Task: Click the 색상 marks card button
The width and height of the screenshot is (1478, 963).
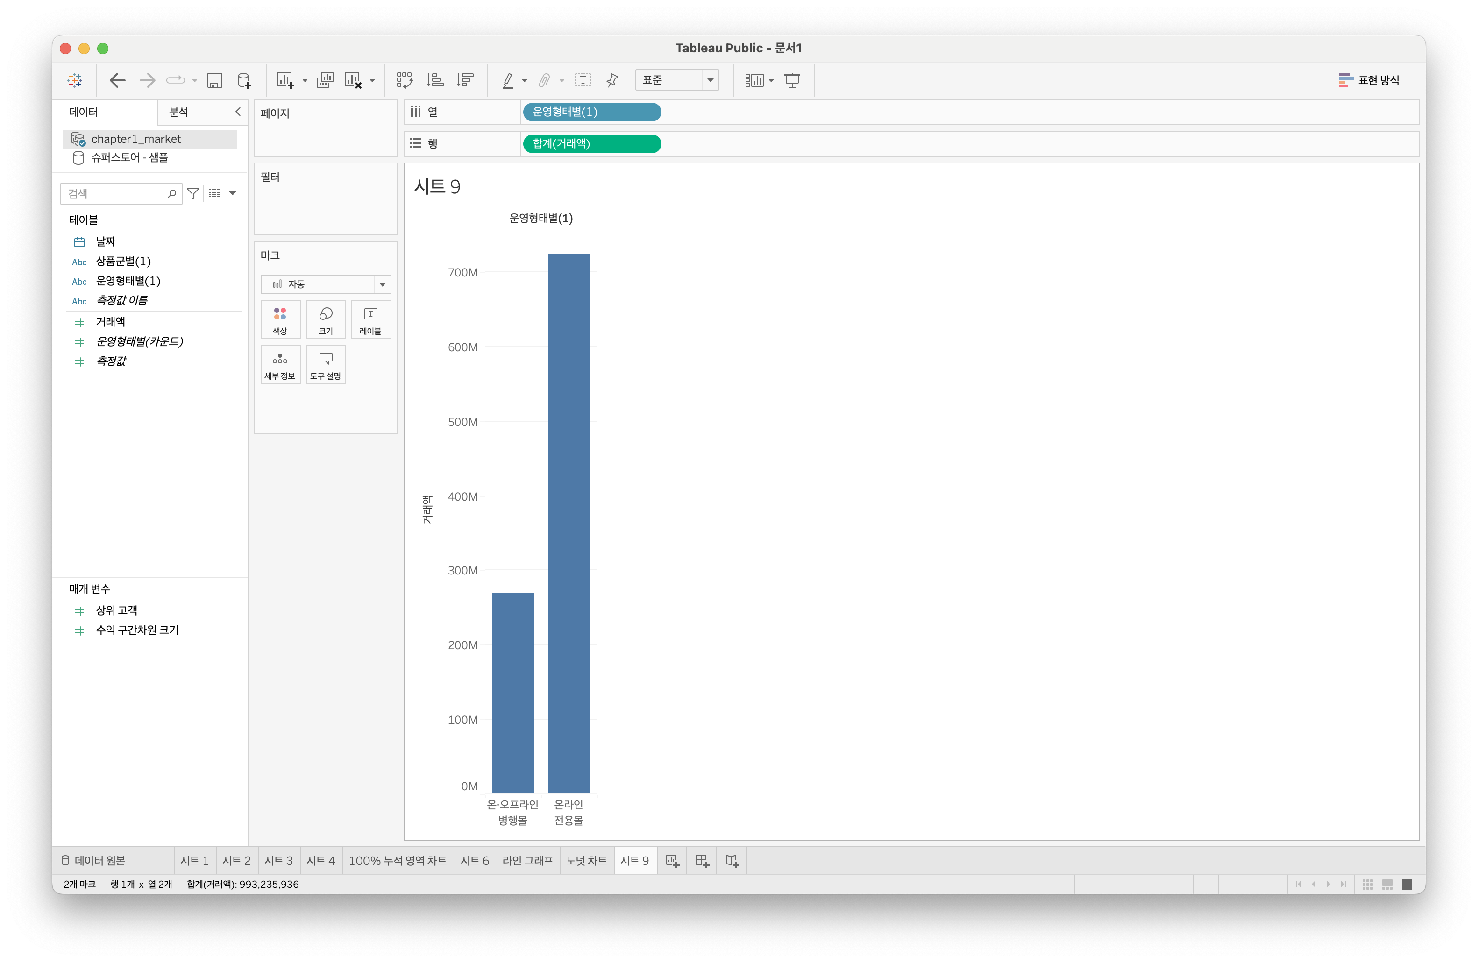Action: point(280,319)
